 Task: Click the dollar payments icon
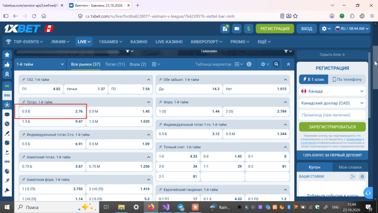249,29
